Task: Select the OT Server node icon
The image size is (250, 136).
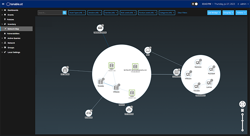Action: pos(65,70)
